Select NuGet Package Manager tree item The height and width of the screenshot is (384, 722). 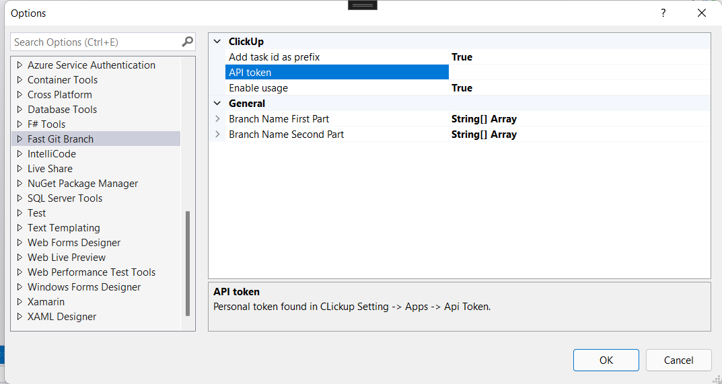point(83,183)
